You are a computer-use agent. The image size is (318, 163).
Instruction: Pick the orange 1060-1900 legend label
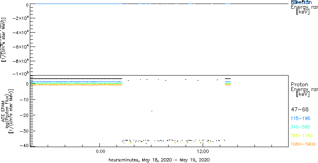tap(303, 144)
